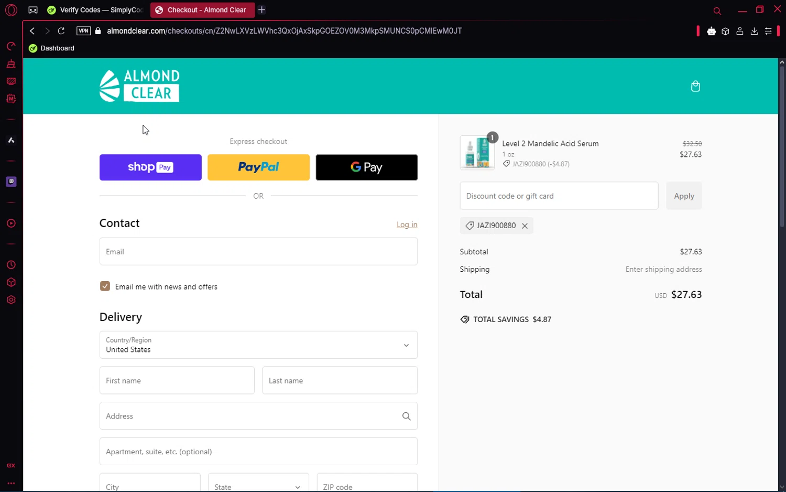
Task: Open the downloads arrow icon
Action: point(754,31)
